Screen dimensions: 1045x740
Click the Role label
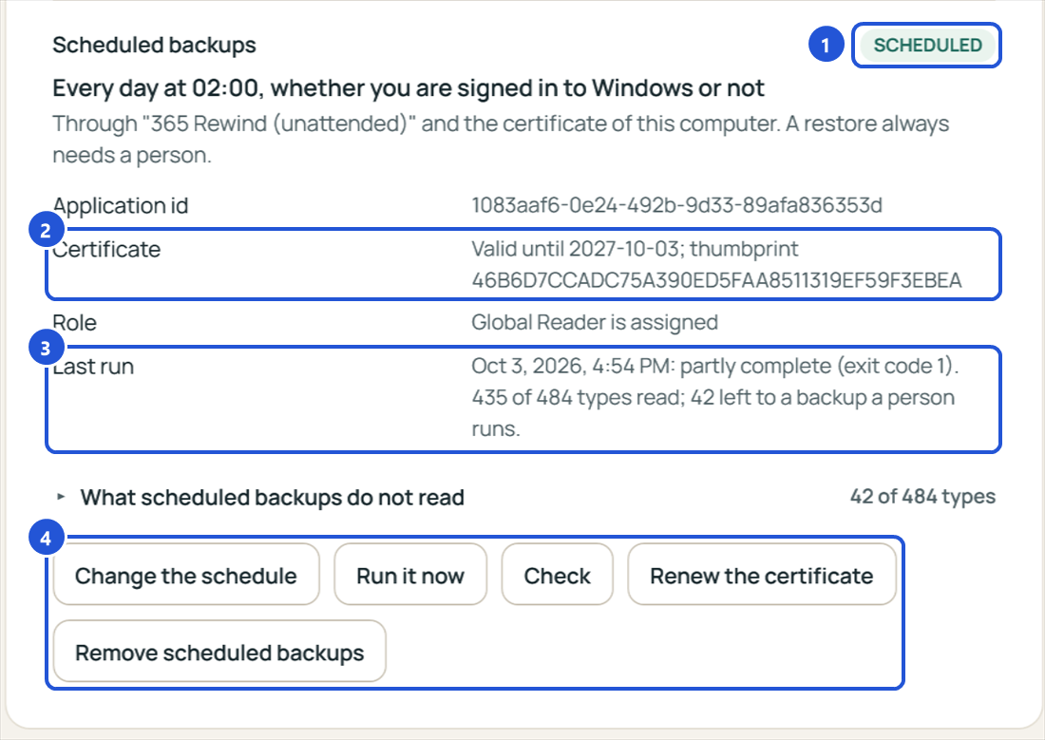[x=75, y=323]
